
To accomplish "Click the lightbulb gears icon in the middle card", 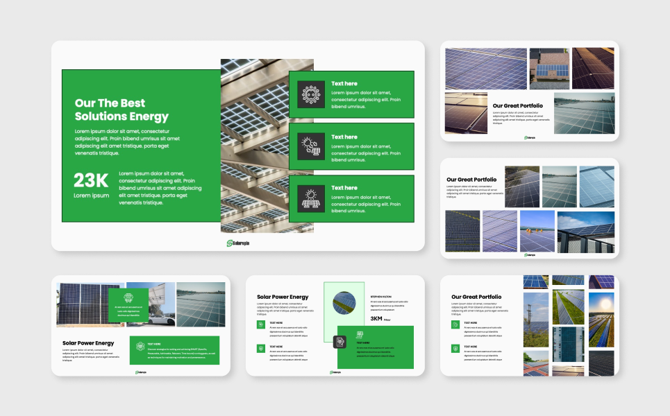I will [311, 146].
